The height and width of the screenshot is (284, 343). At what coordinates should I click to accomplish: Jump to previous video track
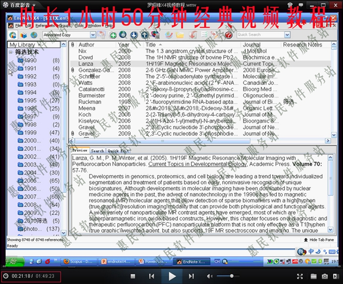coord(152,276)
